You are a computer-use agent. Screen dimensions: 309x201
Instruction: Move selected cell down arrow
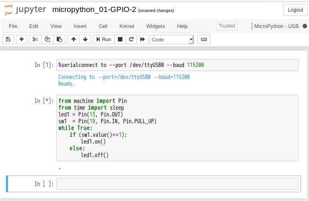pos(85,39)
